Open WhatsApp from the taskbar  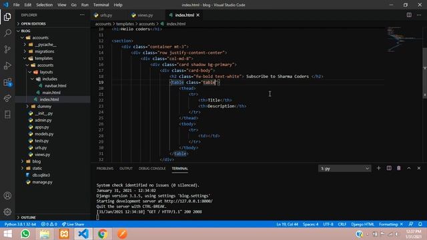tap(25, 234)
